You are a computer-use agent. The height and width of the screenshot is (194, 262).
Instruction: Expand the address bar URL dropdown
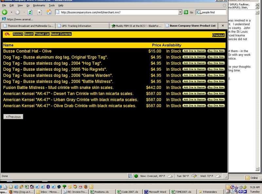pyautogui.click(x=180, y=12)
